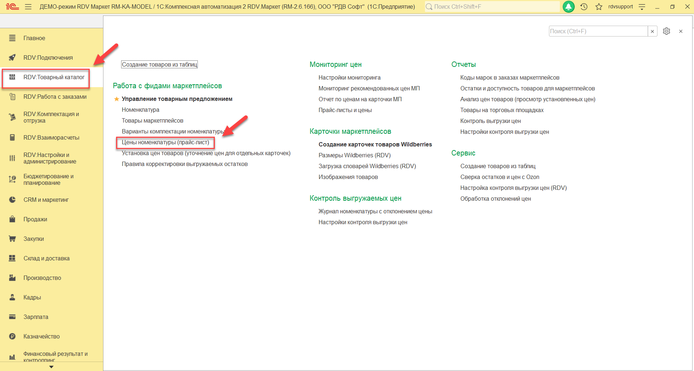This screenshot has width=694, height=371.
Task: Click the Закупки shopping cart icon
Action: (12, 239)
